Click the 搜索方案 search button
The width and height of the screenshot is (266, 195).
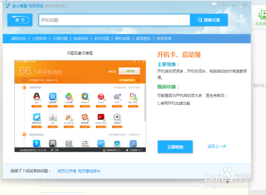pos(209,20)
